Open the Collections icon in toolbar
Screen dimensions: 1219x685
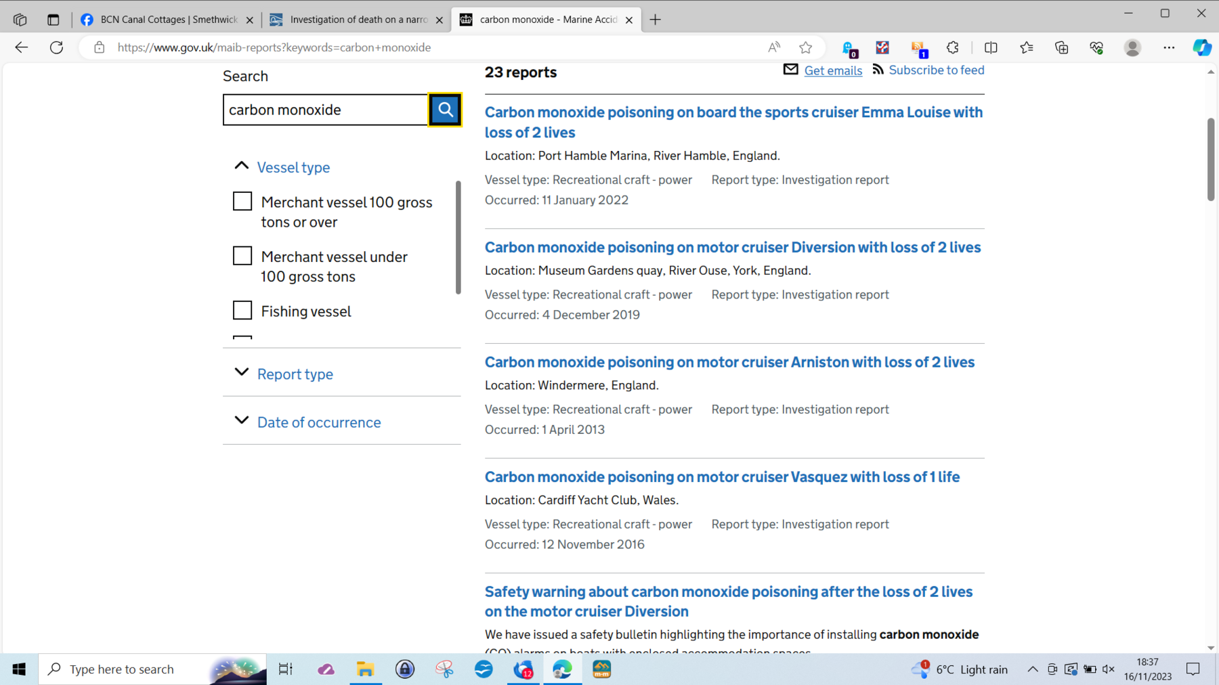pyautogui.click(x=1061, y=47)
